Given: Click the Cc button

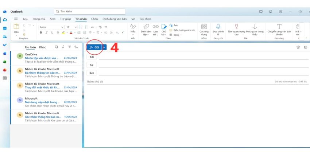Looking at the screenshot, I should (92, 65).
